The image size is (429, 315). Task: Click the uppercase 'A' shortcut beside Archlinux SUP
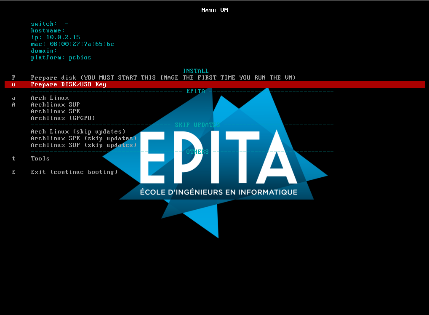(x=13, y=104)
